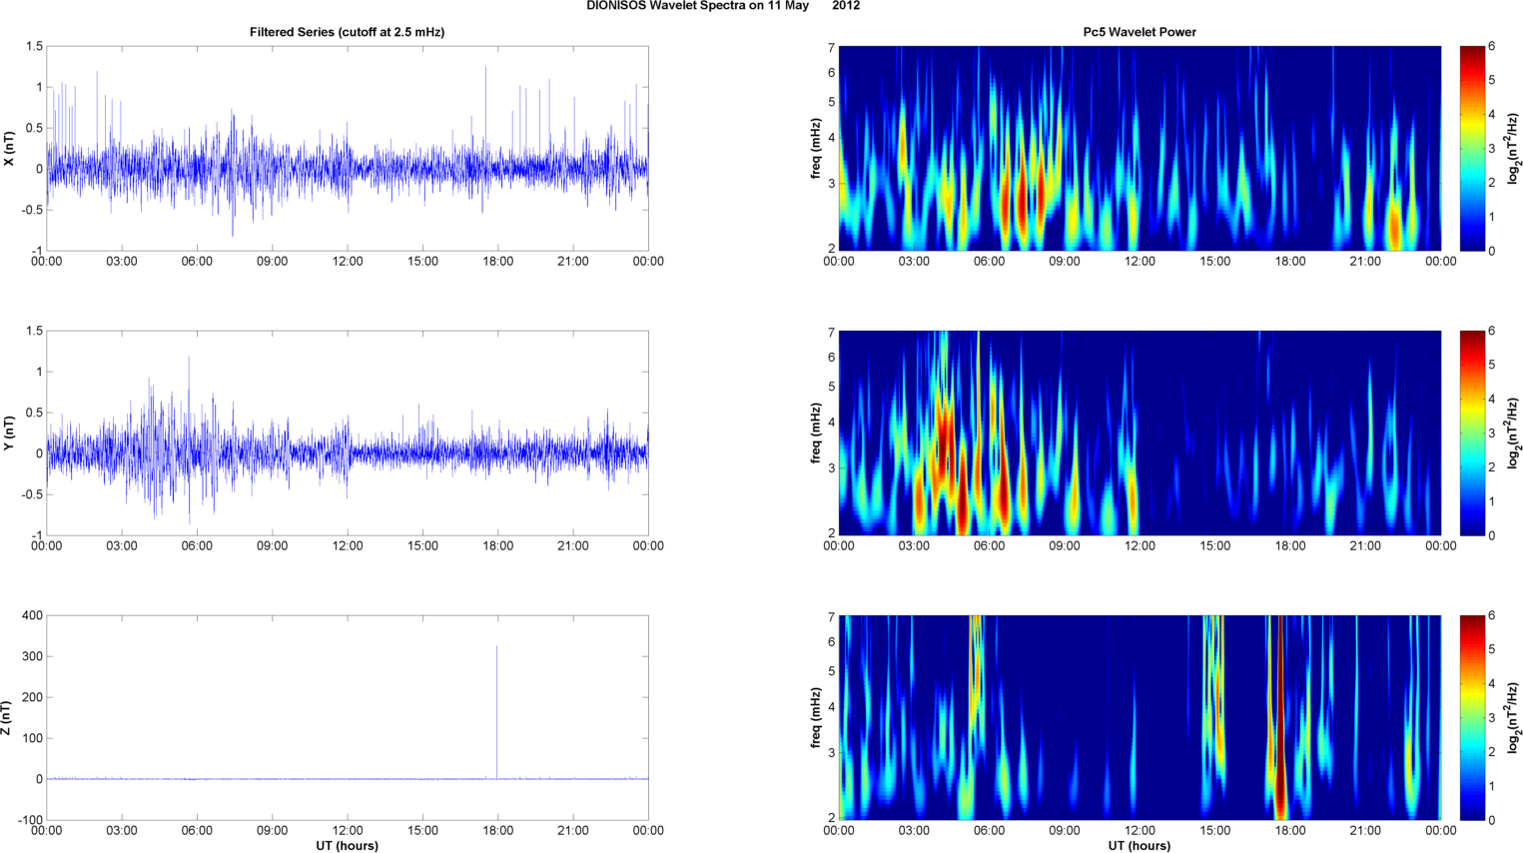
Task: Click the '1.5' tick on X plot axis
Action: pos(35,46)
